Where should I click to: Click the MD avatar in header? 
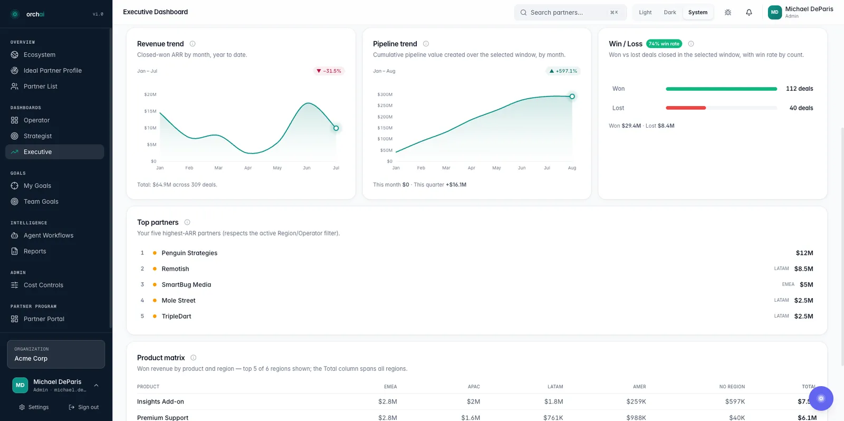click(775, 12)
